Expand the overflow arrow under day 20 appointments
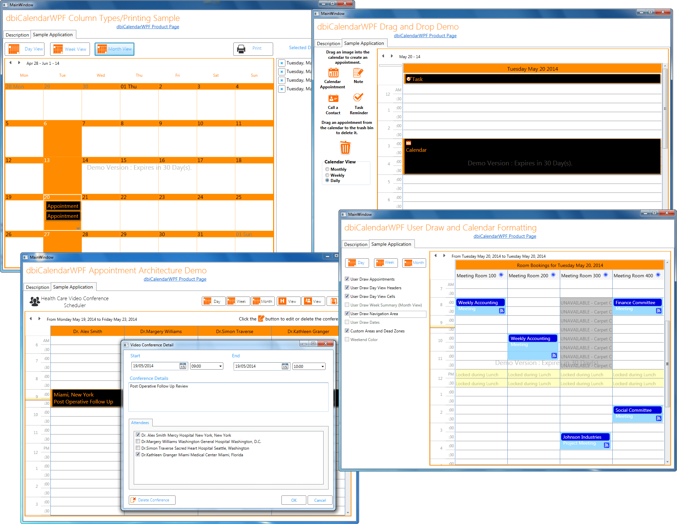Screen dimensions: 677x524 78,228
